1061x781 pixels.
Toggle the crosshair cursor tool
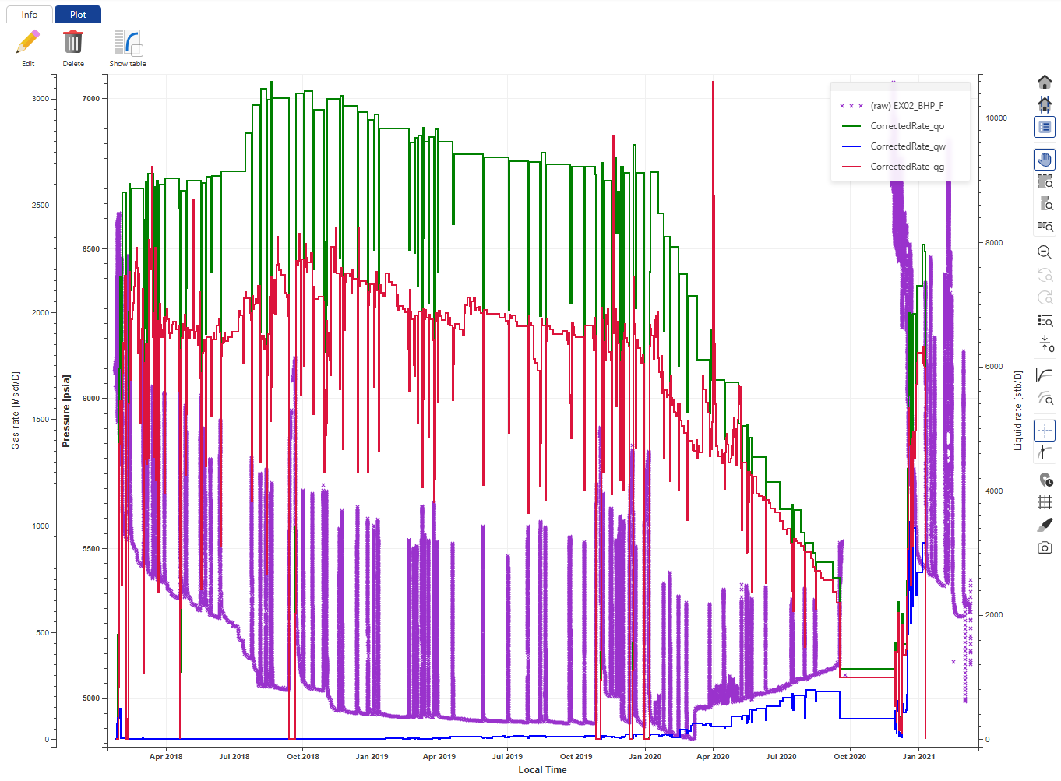click(1045, 431)
